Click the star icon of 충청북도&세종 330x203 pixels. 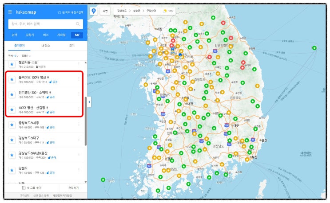coord(12,125)
